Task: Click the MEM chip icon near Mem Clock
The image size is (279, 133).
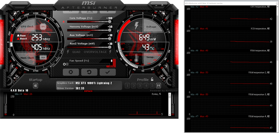Action: click(x=43, y=57)
